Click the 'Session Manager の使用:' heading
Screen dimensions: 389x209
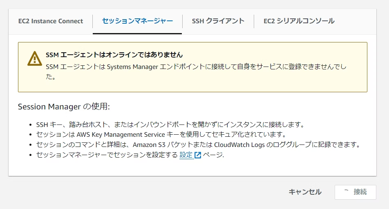coord(64,107)
